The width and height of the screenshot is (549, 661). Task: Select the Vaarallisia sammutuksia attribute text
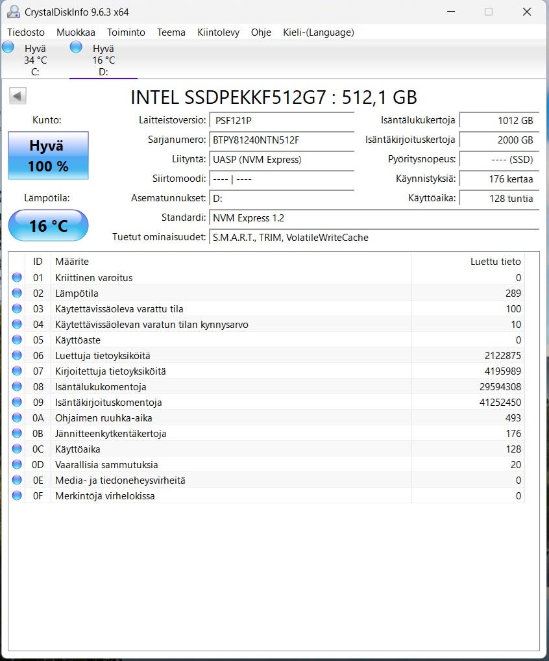click(x=106, y=465)
